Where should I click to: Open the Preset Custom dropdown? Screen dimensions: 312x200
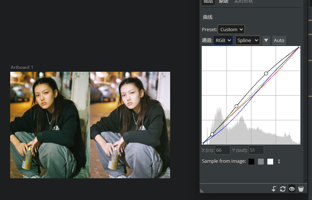pyautogui.click(x=231, y=29)
